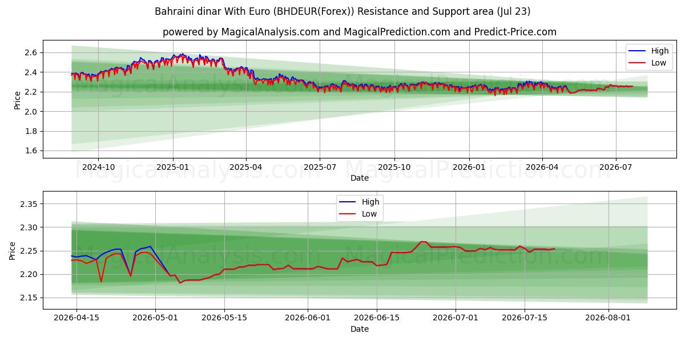The image size is (685, 342).
Task: Click the 2026-07-15 date label on lower chart
Action: click(525, 319)
